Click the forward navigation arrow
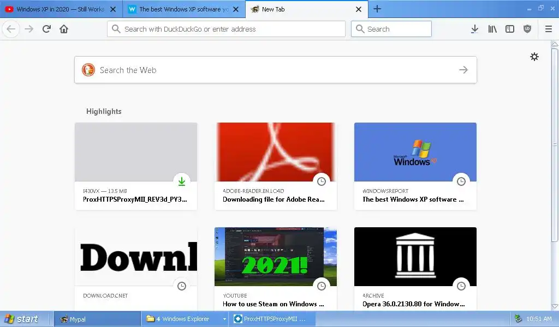The image size is (559, 327). [29, 29]
